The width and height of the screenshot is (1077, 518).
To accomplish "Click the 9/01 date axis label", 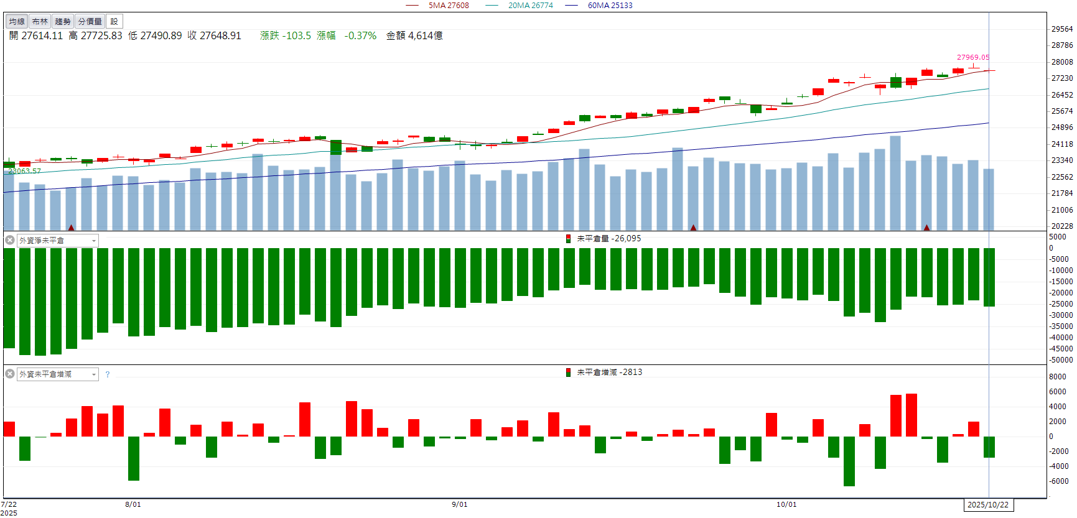I will pyautogui.click(x=460, y=504).
